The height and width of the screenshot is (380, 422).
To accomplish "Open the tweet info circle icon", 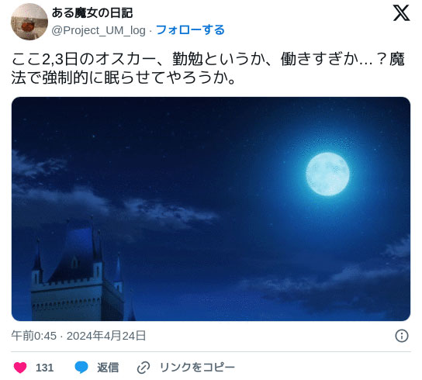I will (x=402, y=336).
